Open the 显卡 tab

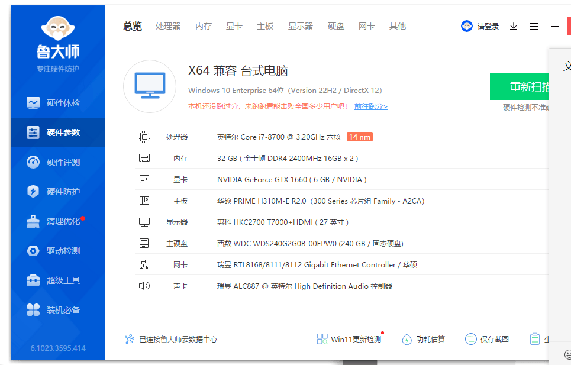[234, 26]
